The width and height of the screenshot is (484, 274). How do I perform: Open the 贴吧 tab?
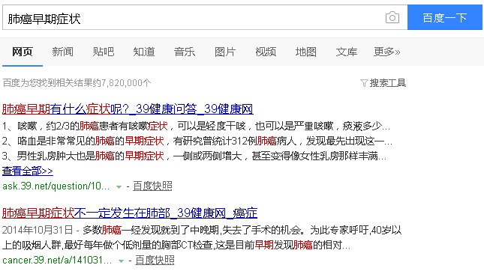coord(104,52)
